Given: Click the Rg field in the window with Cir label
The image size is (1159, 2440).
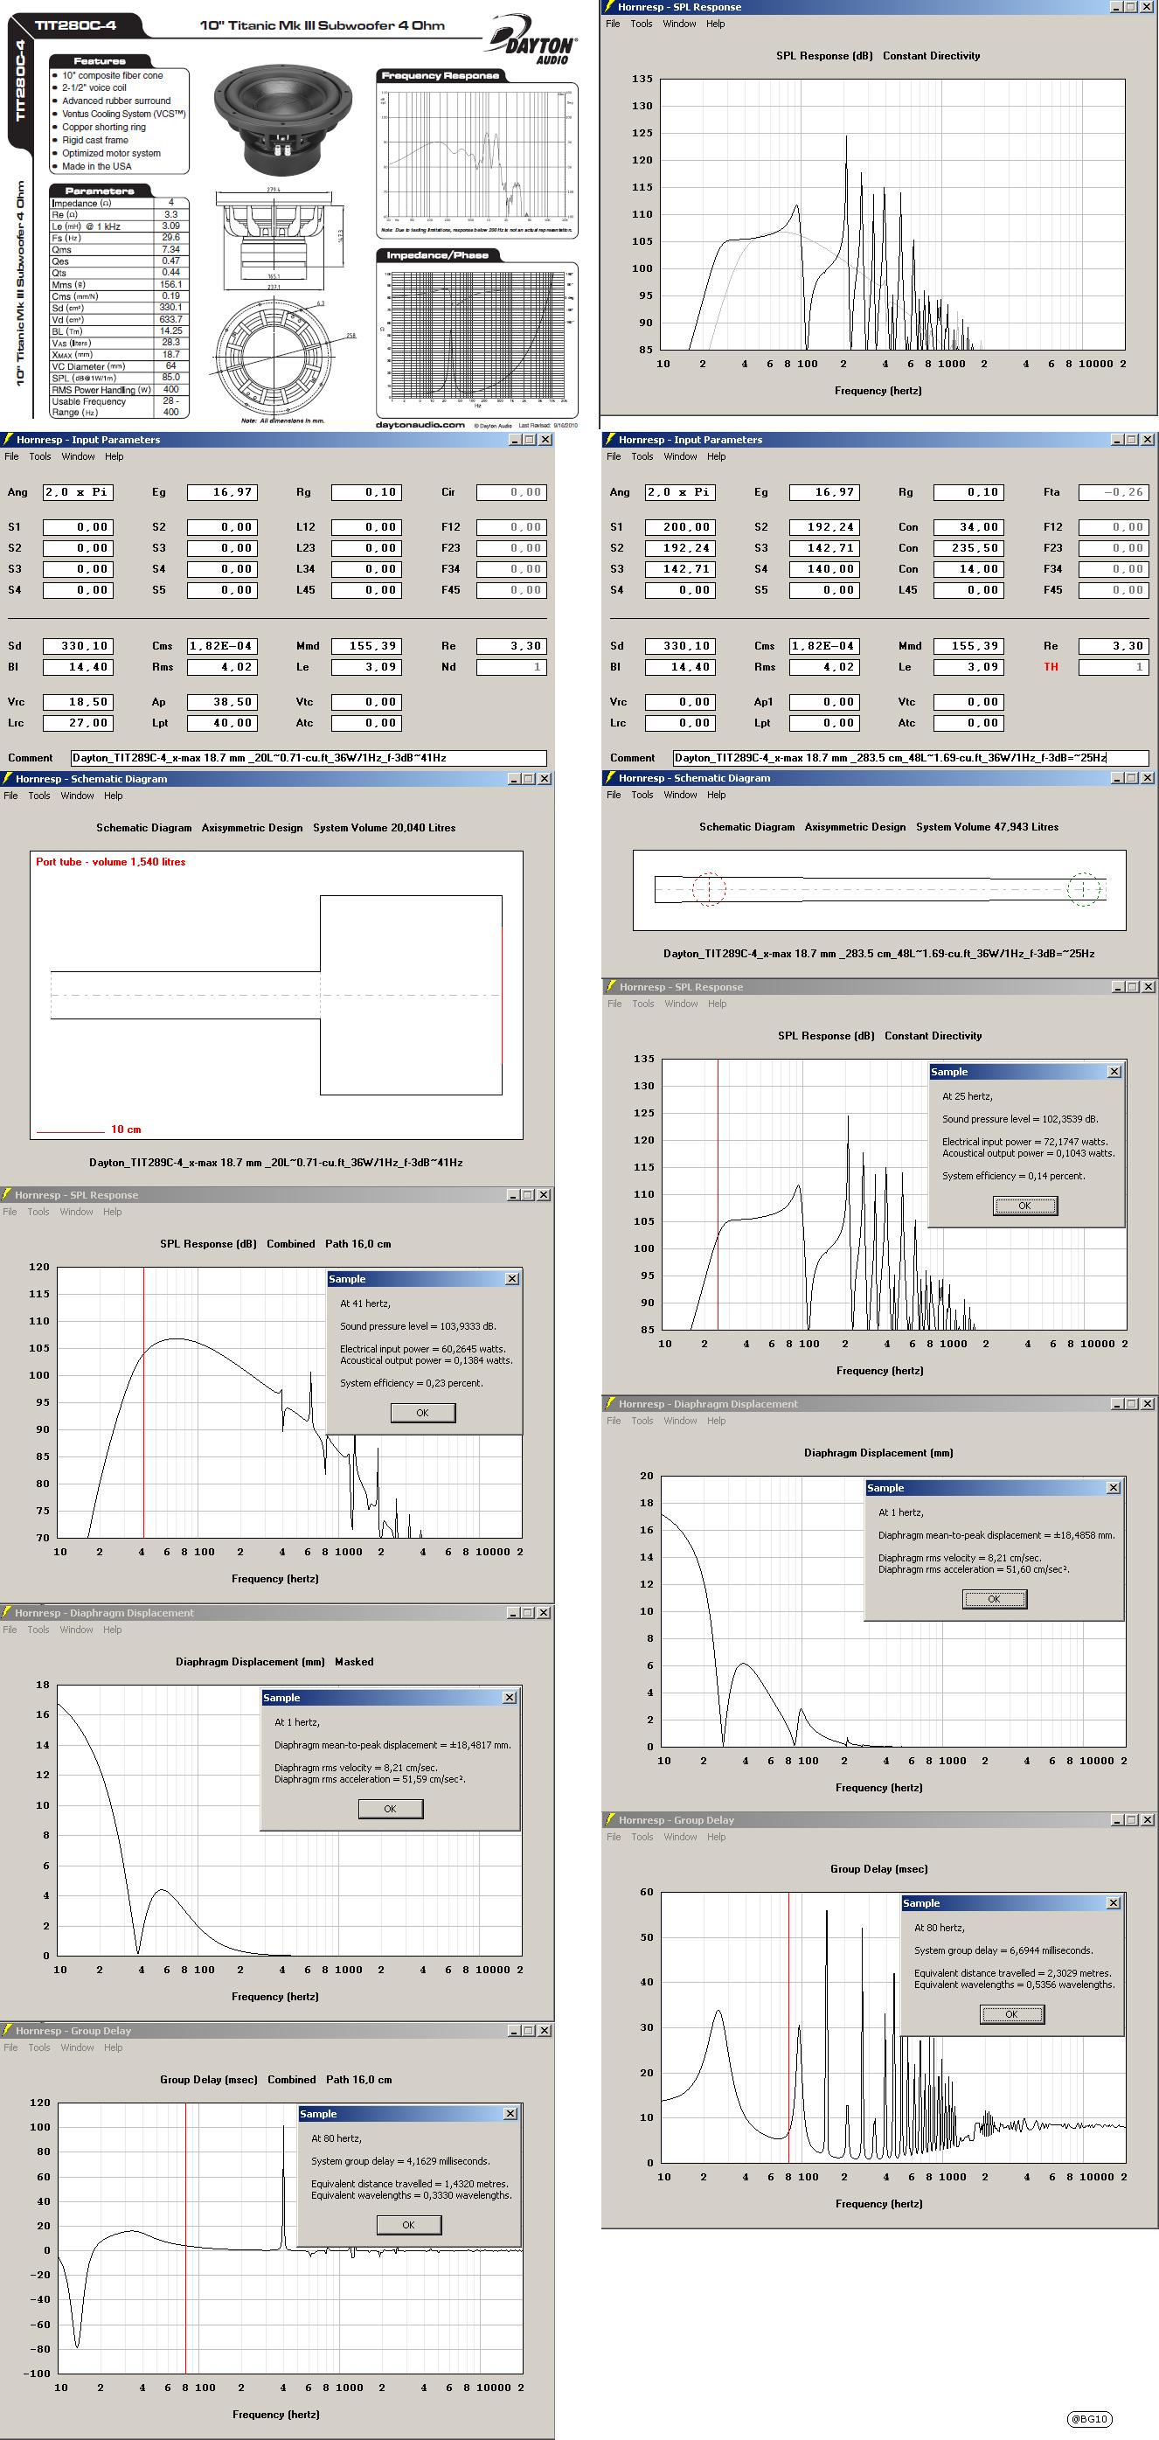Looking at the screenshot, I should pos(366,491).
